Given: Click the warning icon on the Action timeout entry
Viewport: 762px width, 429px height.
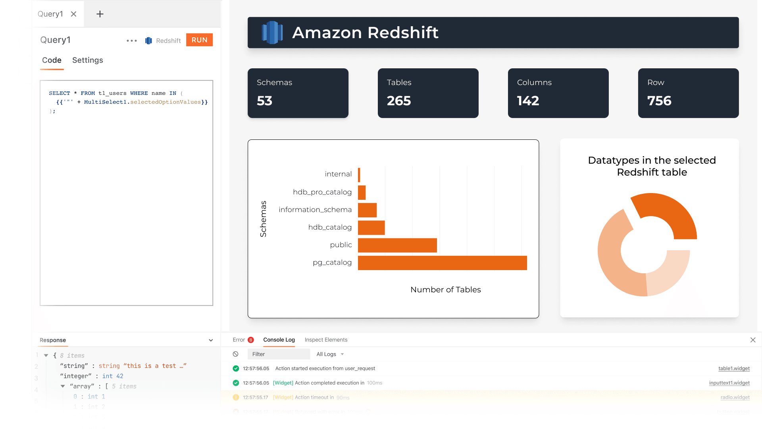Looking at the screenshot, I should [235, 397].
